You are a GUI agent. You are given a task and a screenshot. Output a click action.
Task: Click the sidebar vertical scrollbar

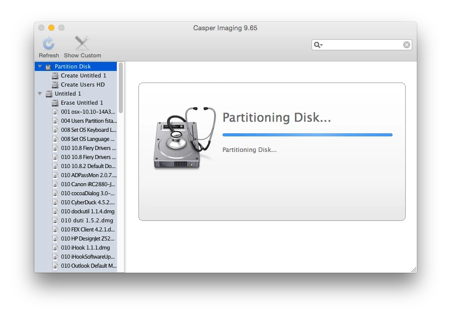click(x=121, y=88)
